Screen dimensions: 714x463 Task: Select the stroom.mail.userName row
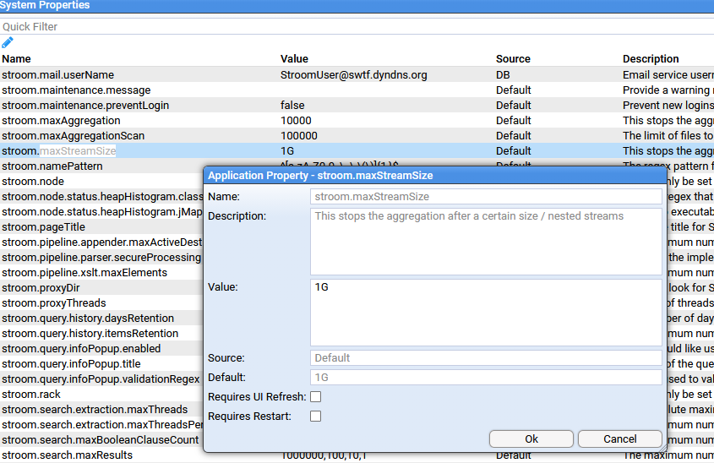(57, 75)
